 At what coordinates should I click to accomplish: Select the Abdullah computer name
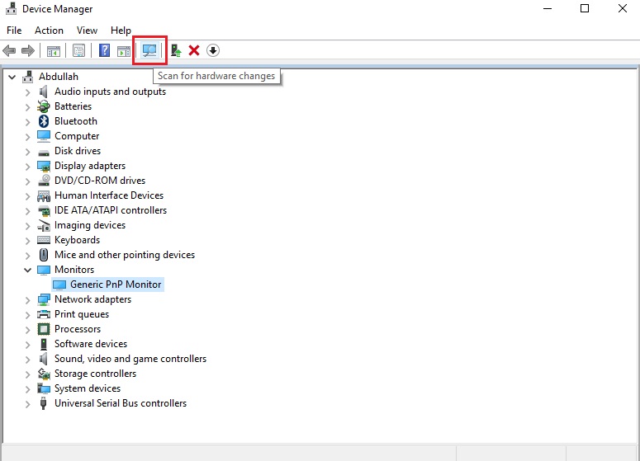[59, 77]
